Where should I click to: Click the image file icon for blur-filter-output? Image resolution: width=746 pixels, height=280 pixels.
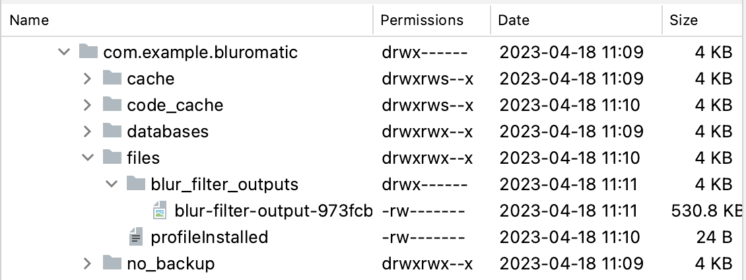click(160, 211)
